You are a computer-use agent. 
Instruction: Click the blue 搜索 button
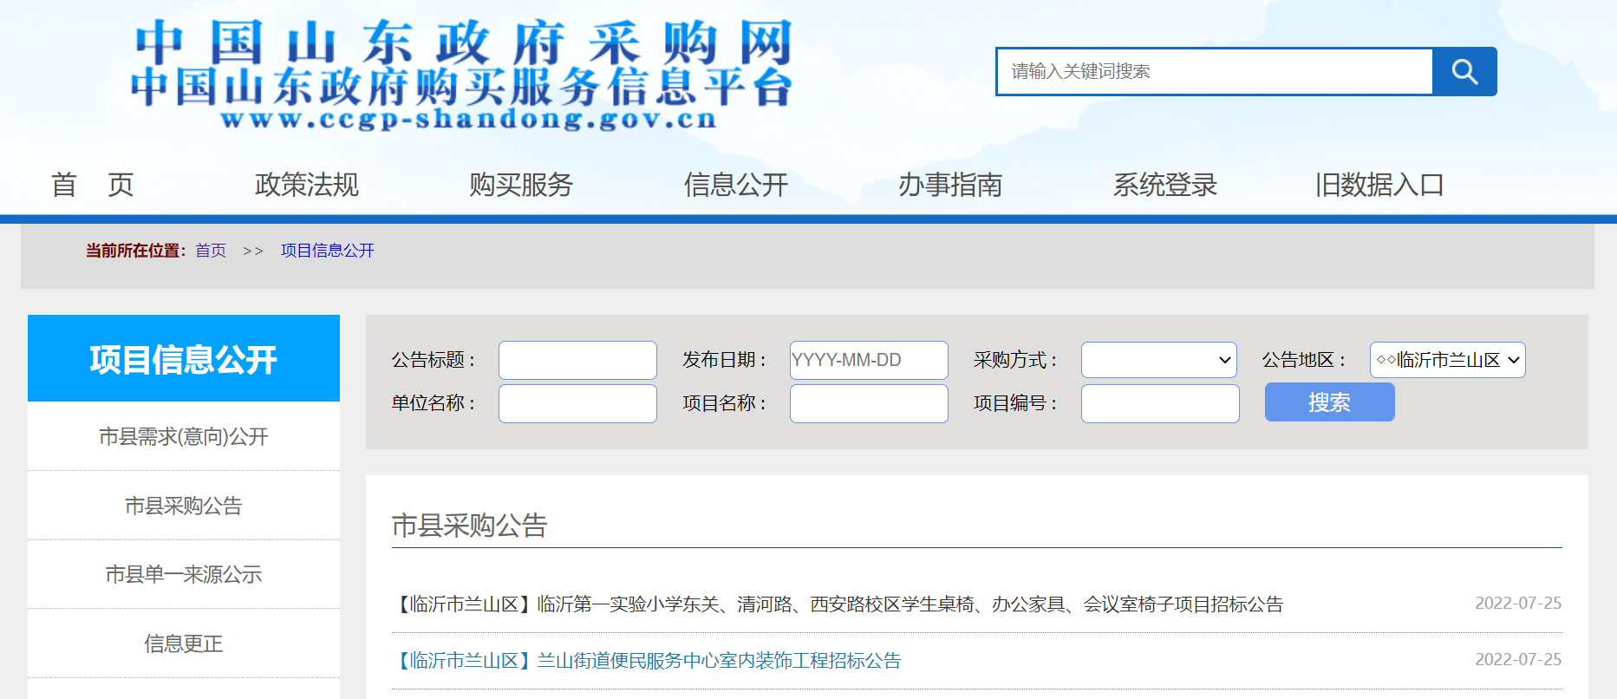(1330, 402)
